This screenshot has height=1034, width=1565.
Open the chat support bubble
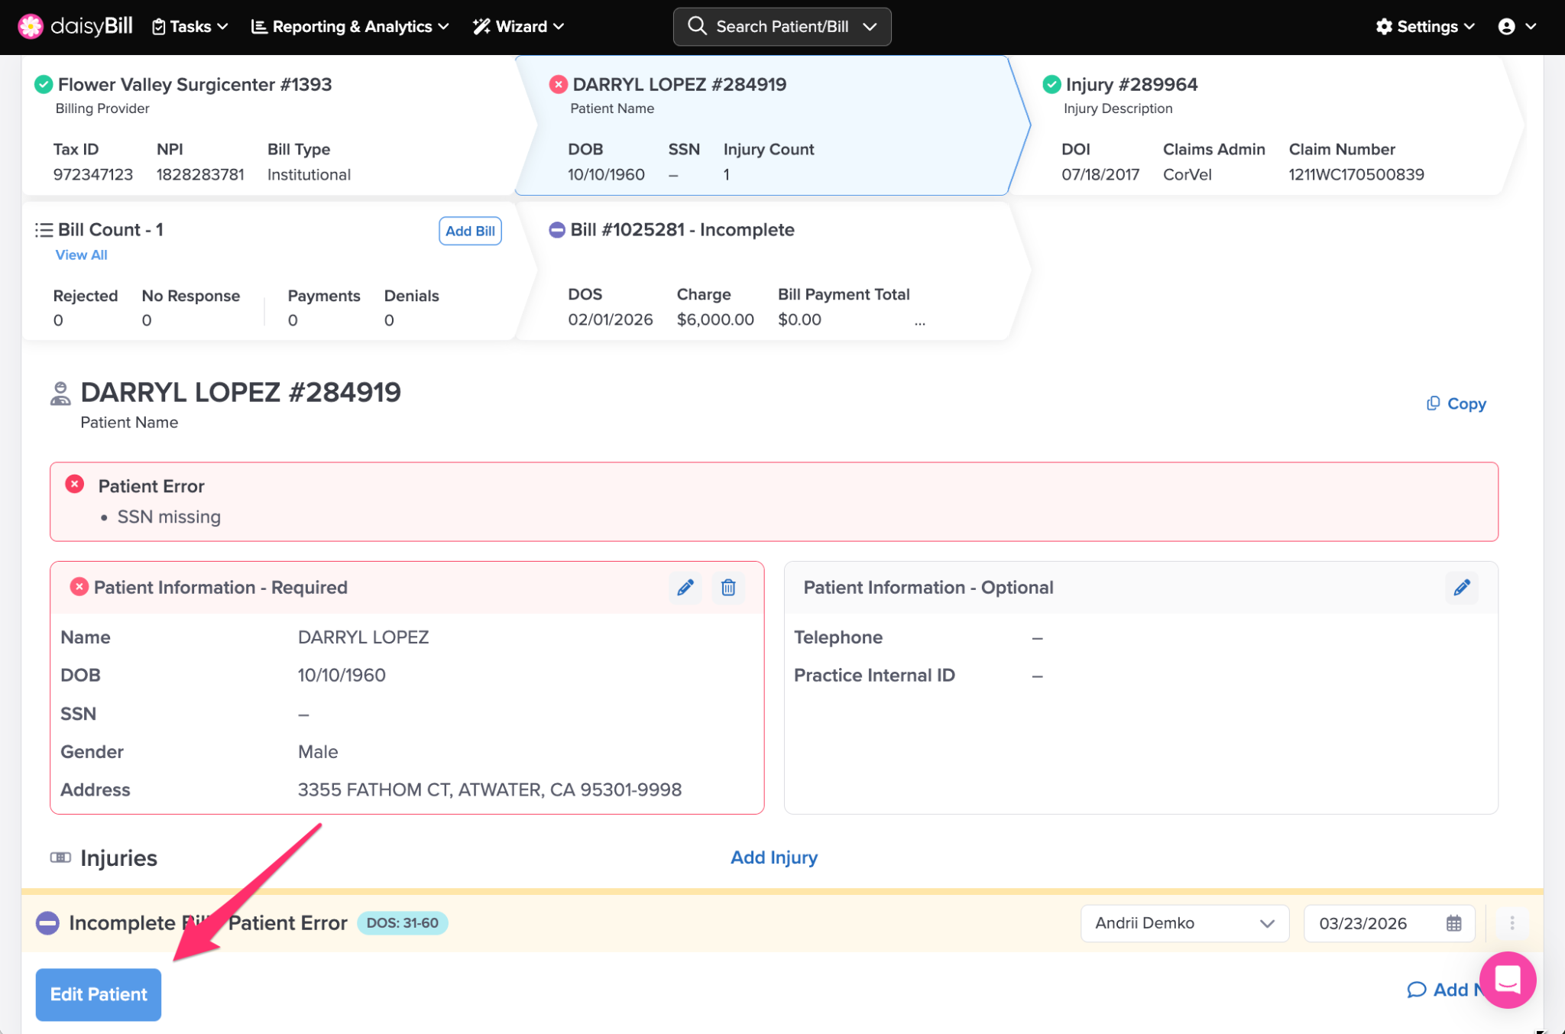[x=1507, y=979]
